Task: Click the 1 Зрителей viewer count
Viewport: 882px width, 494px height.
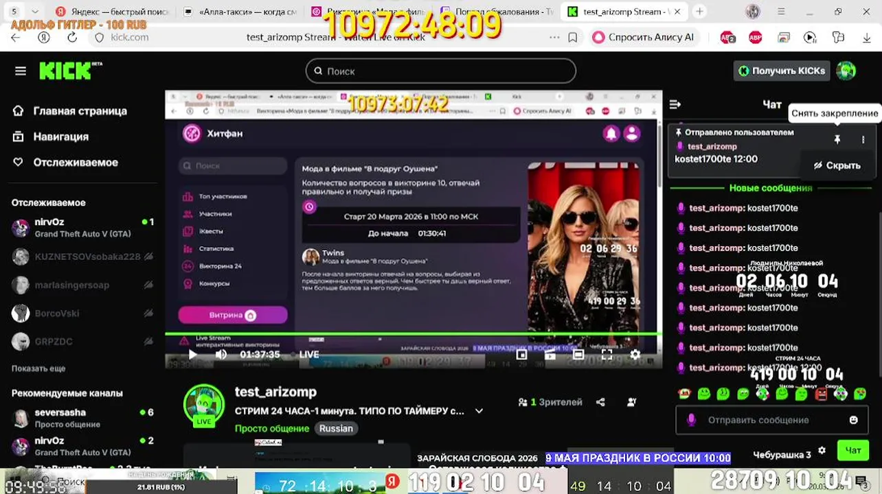Action: [x=550, y=402]
